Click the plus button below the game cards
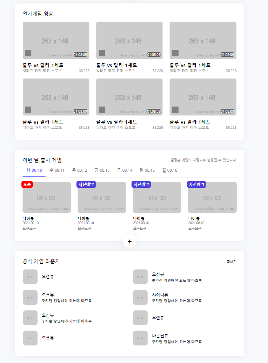Viewport: 268px width, 363px height. (130, 241)
